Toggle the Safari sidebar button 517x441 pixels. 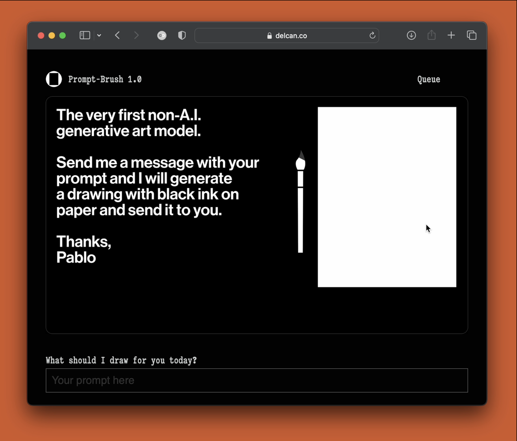point(85,35)
